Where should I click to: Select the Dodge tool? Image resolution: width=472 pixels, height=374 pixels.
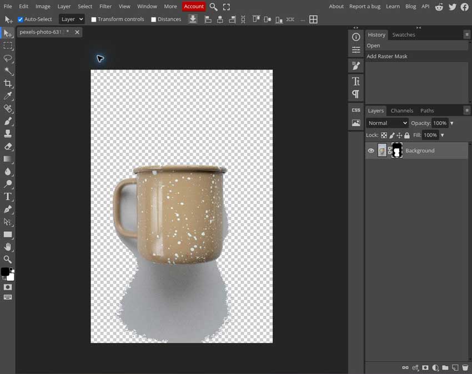[x=8, y=184]
